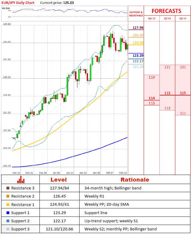
Task: Select the EUR/JPY Daily Chart title
Action: point(18,3)
